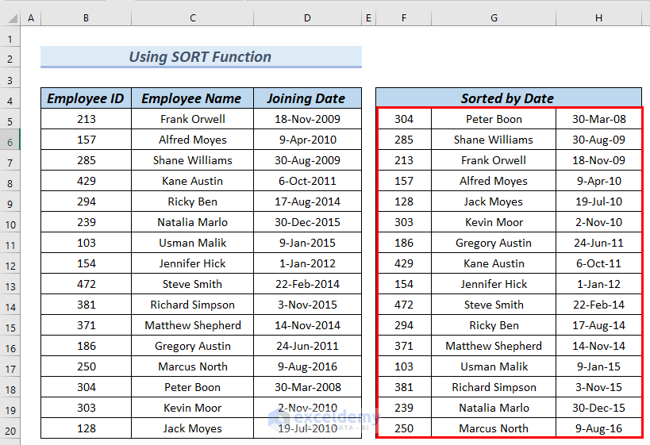Image resolution: width=650 pixels, height=445 pixels.
Task: Select the date 9-Apr-2010
Action: pos(307,140)
